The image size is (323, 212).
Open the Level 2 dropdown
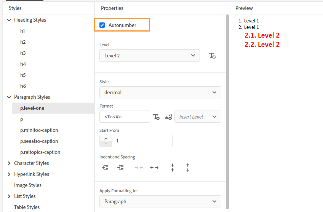[x=149, y=55]
